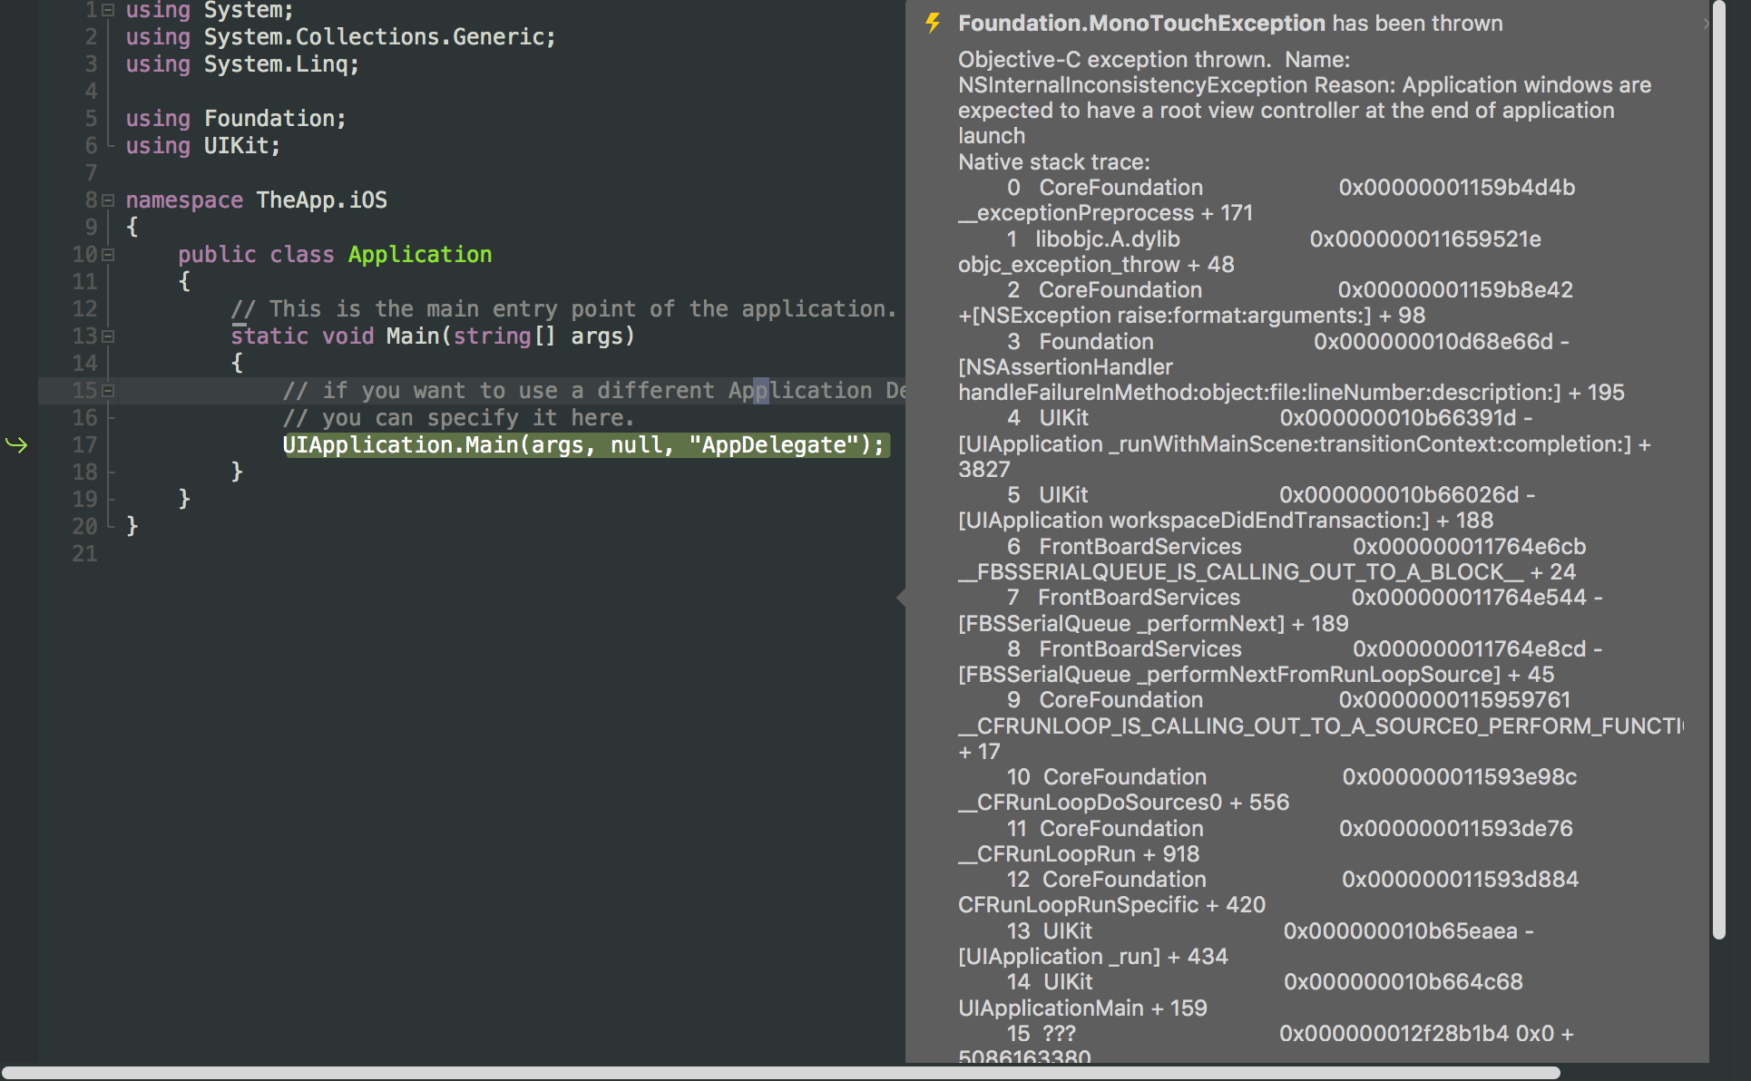1751x1081 pixels.
Task: Click the lightning bolt exception icon
Action: [x=933, y=23]
